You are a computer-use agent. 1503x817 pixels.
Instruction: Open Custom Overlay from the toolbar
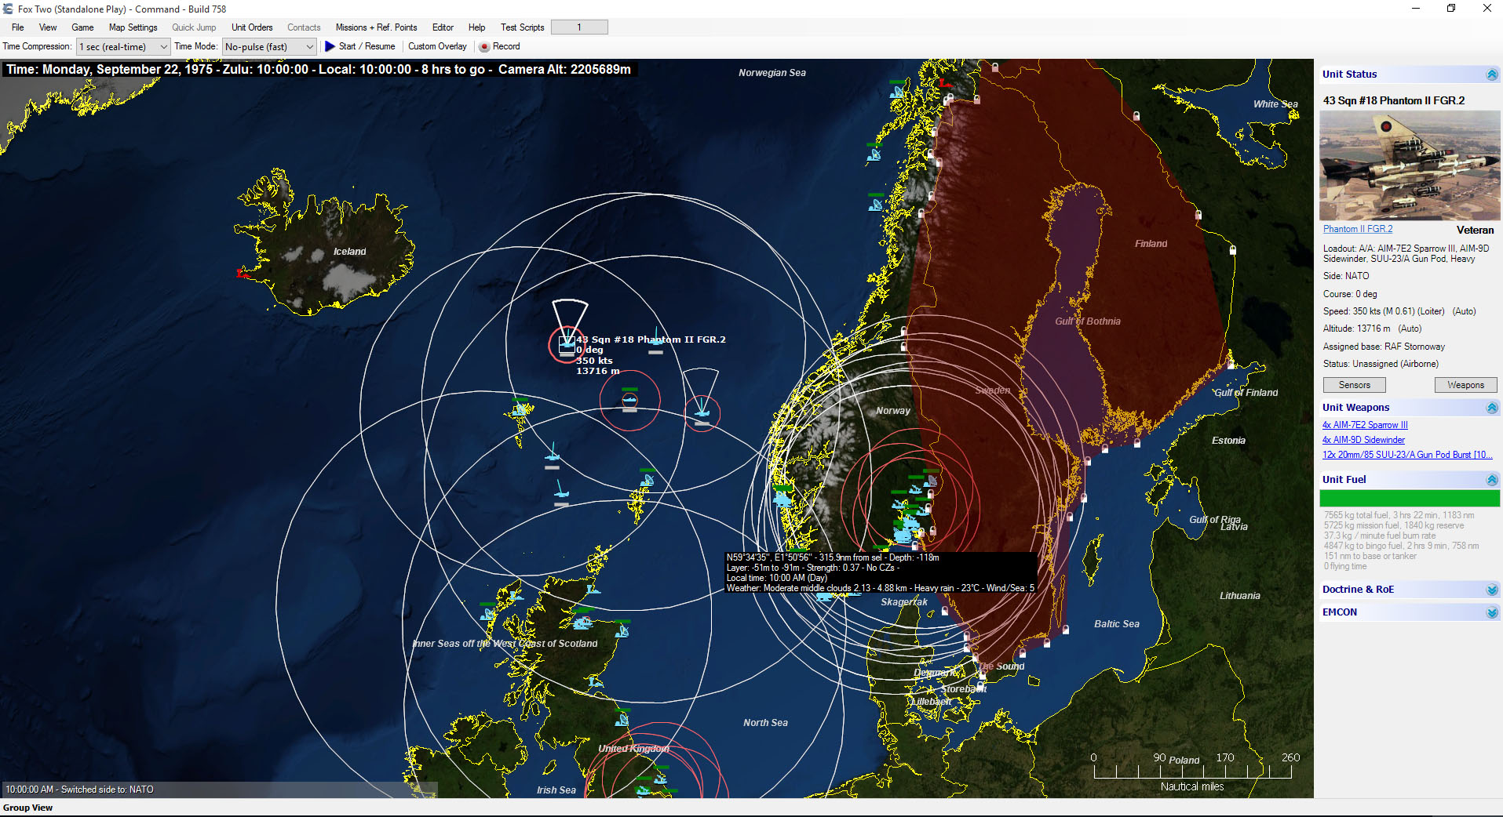click(437, 46)
